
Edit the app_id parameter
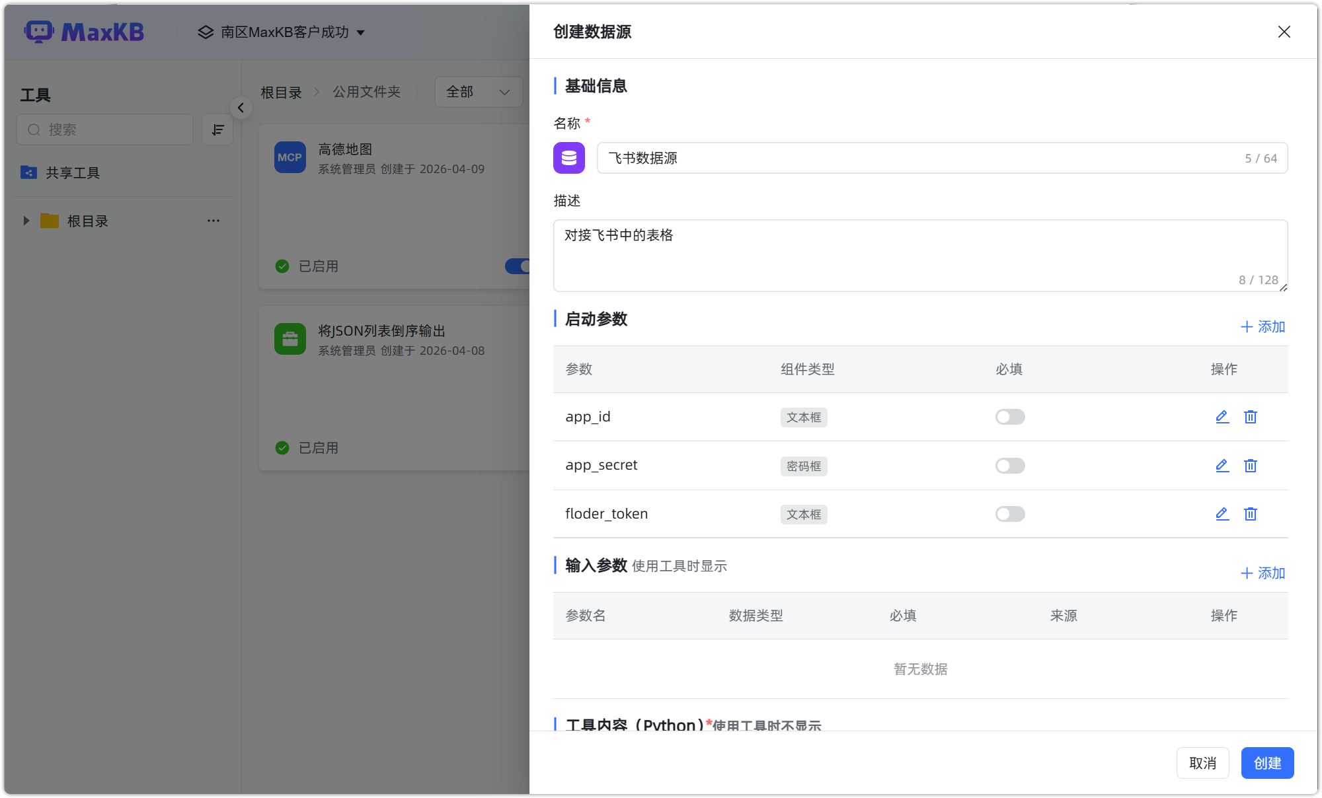(1222, 417)
